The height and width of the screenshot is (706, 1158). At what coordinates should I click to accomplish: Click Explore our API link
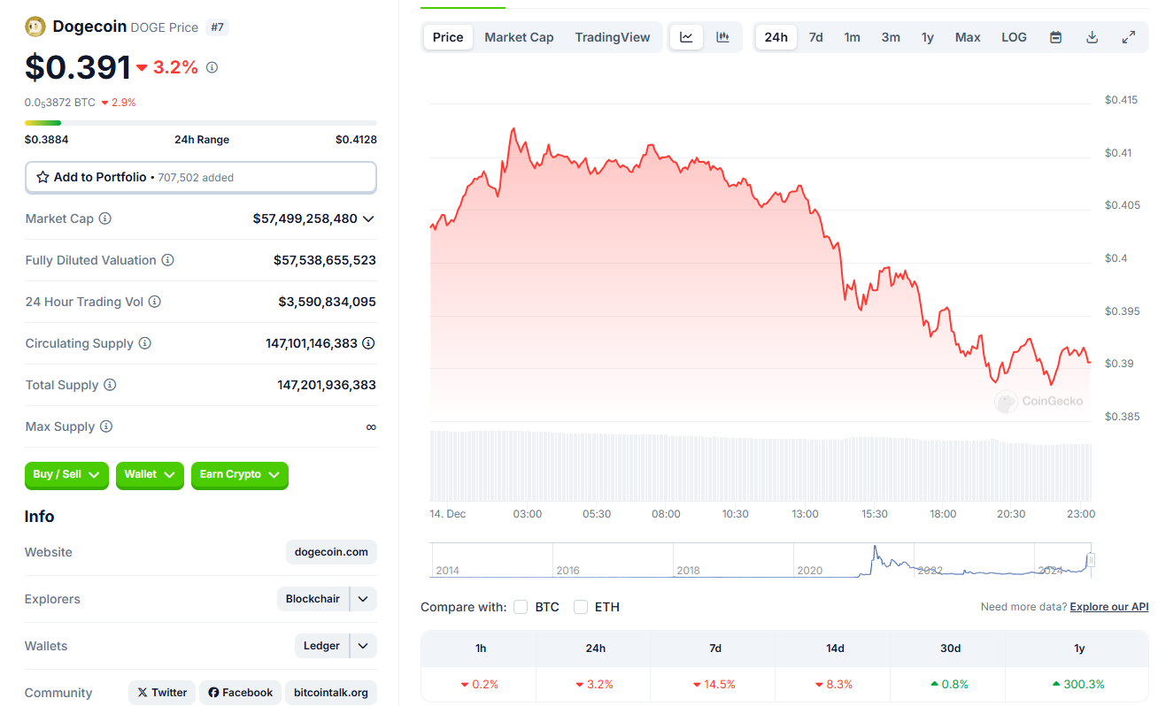pyautogui.click(x=1109, y=607)
